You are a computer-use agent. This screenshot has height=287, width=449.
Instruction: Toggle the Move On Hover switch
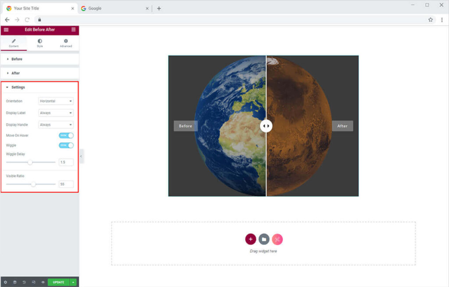pos(66,135)
